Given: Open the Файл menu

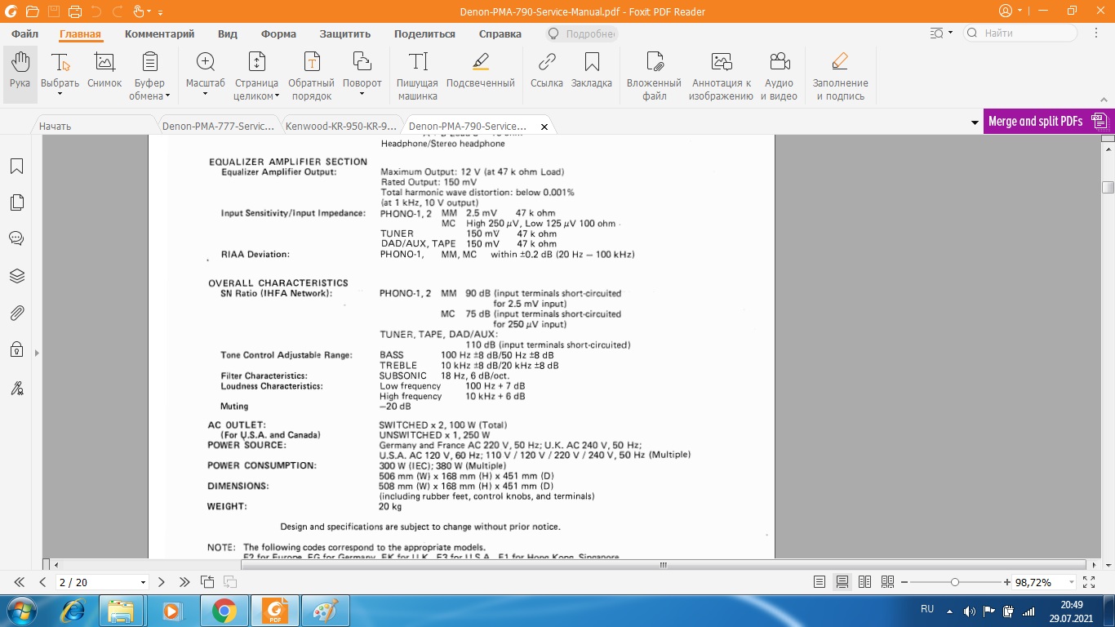Looking at the screenshot, I should tap(25, 34).
